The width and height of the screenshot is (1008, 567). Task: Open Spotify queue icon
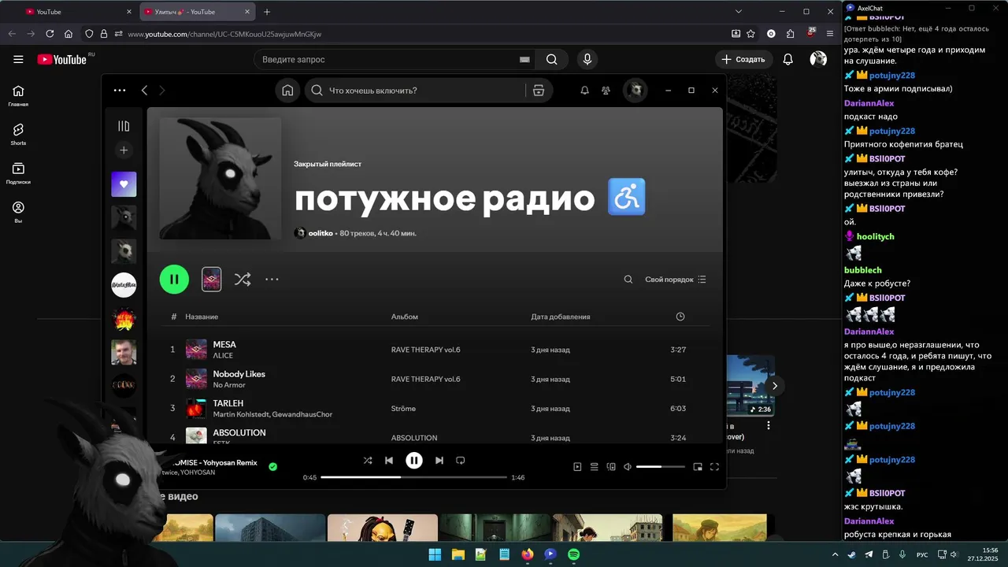(595, 467)
